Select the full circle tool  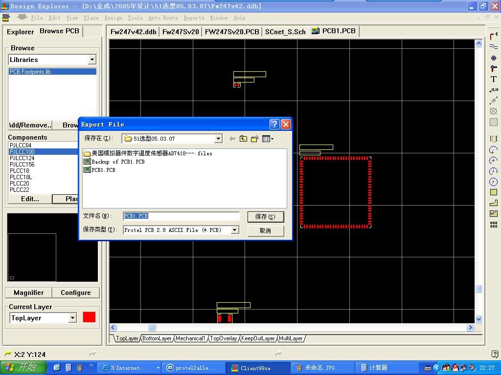494,182
